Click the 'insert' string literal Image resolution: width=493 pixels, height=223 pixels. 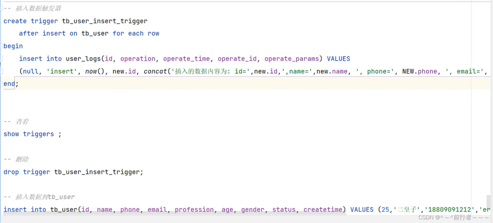(x=62, y=72)
